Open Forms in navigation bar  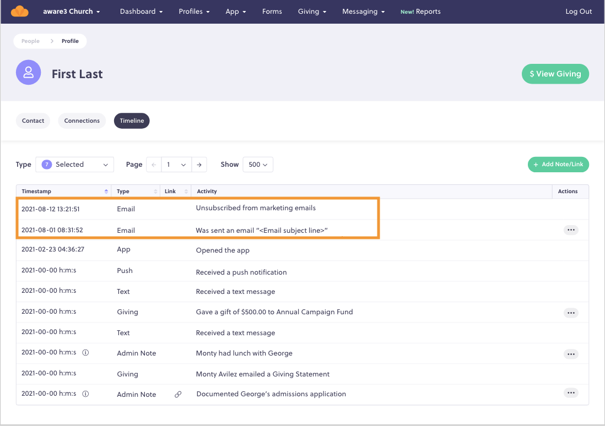coord(272,12)
